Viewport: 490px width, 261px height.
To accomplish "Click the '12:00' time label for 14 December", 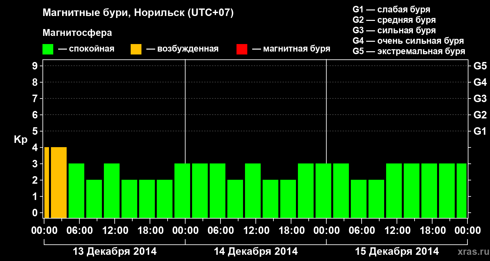I will click(256, 230).
